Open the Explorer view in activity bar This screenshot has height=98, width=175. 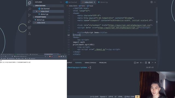pos(30,3)
